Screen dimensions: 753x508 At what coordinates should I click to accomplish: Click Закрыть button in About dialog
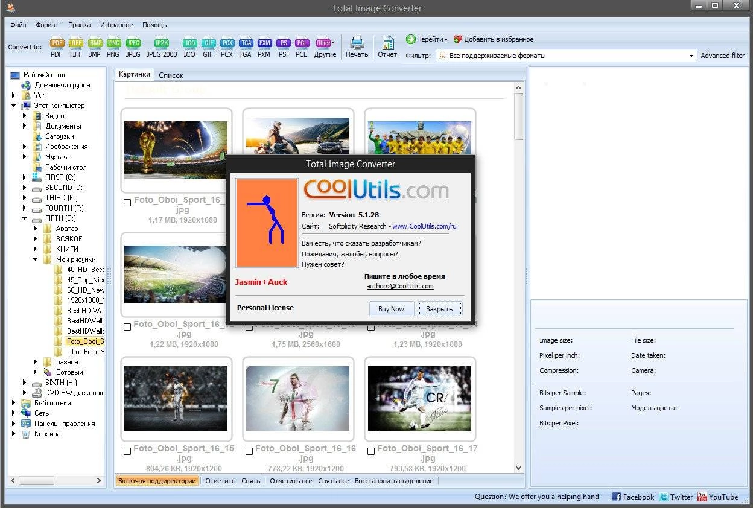pyautogui.click(x=440, y=308)
